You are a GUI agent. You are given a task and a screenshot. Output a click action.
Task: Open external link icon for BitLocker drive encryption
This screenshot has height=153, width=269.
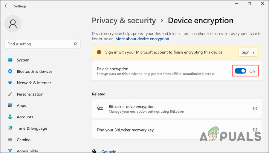pos(255,108)
